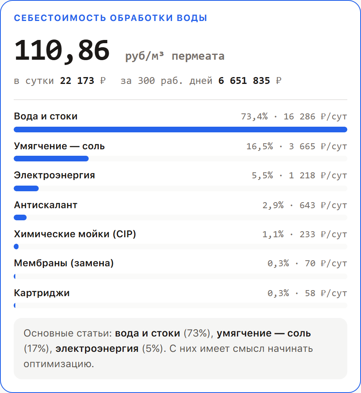Click the 73,4% · 16 286 ₽/сут value
The width and height of the screenshot is (361, 393).
[294, 117]
